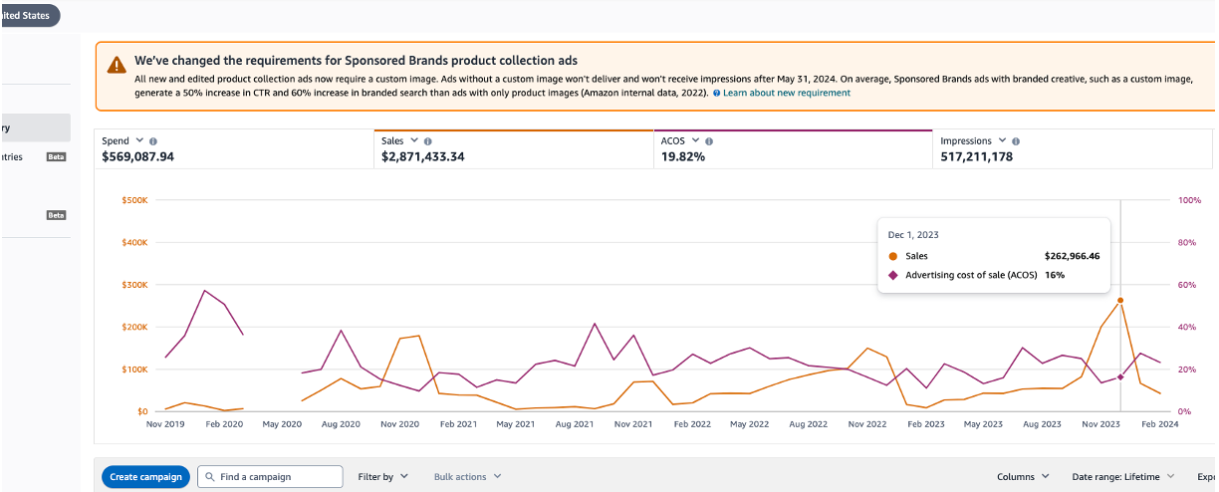Select the highlighted sidebar menu item
The width and height of the screenshot is (1219, 492).
[35, 127]
